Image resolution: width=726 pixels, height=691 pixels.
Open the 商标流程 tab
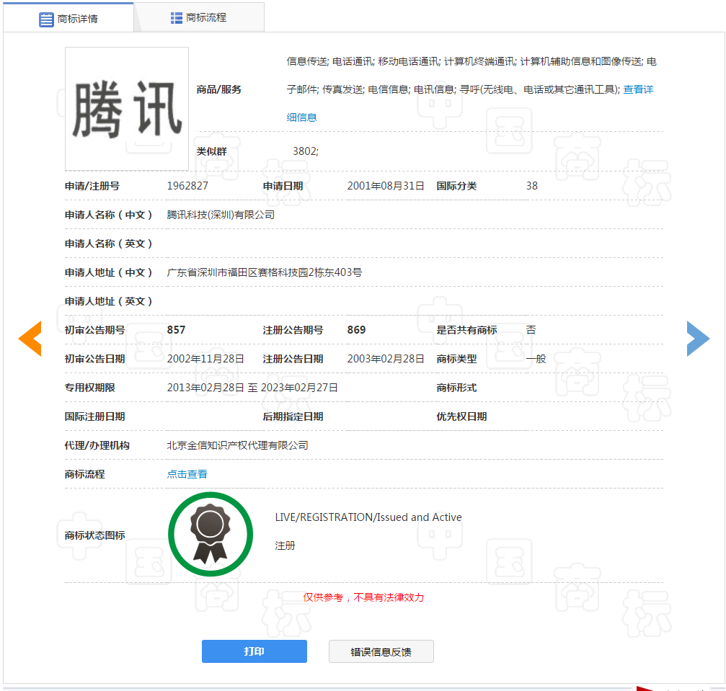pyautogui.click(x=199, y=17)
